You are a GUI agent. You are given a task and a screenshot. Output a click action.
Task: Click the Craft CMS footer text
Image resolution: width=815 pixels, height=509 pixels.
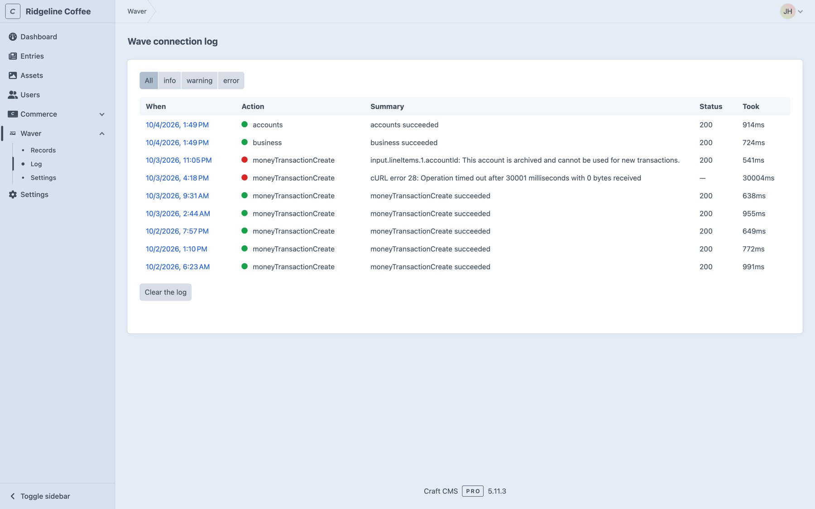pos(441,491)
